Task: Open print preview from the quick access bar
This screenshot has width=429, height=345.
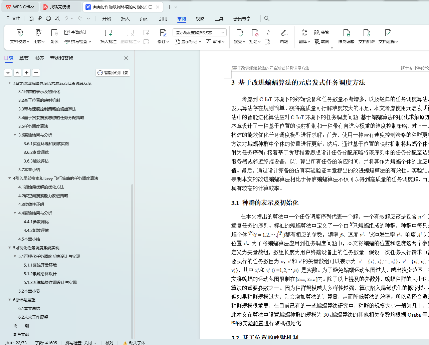Action: pyautogui.click(x=57, y=18)
